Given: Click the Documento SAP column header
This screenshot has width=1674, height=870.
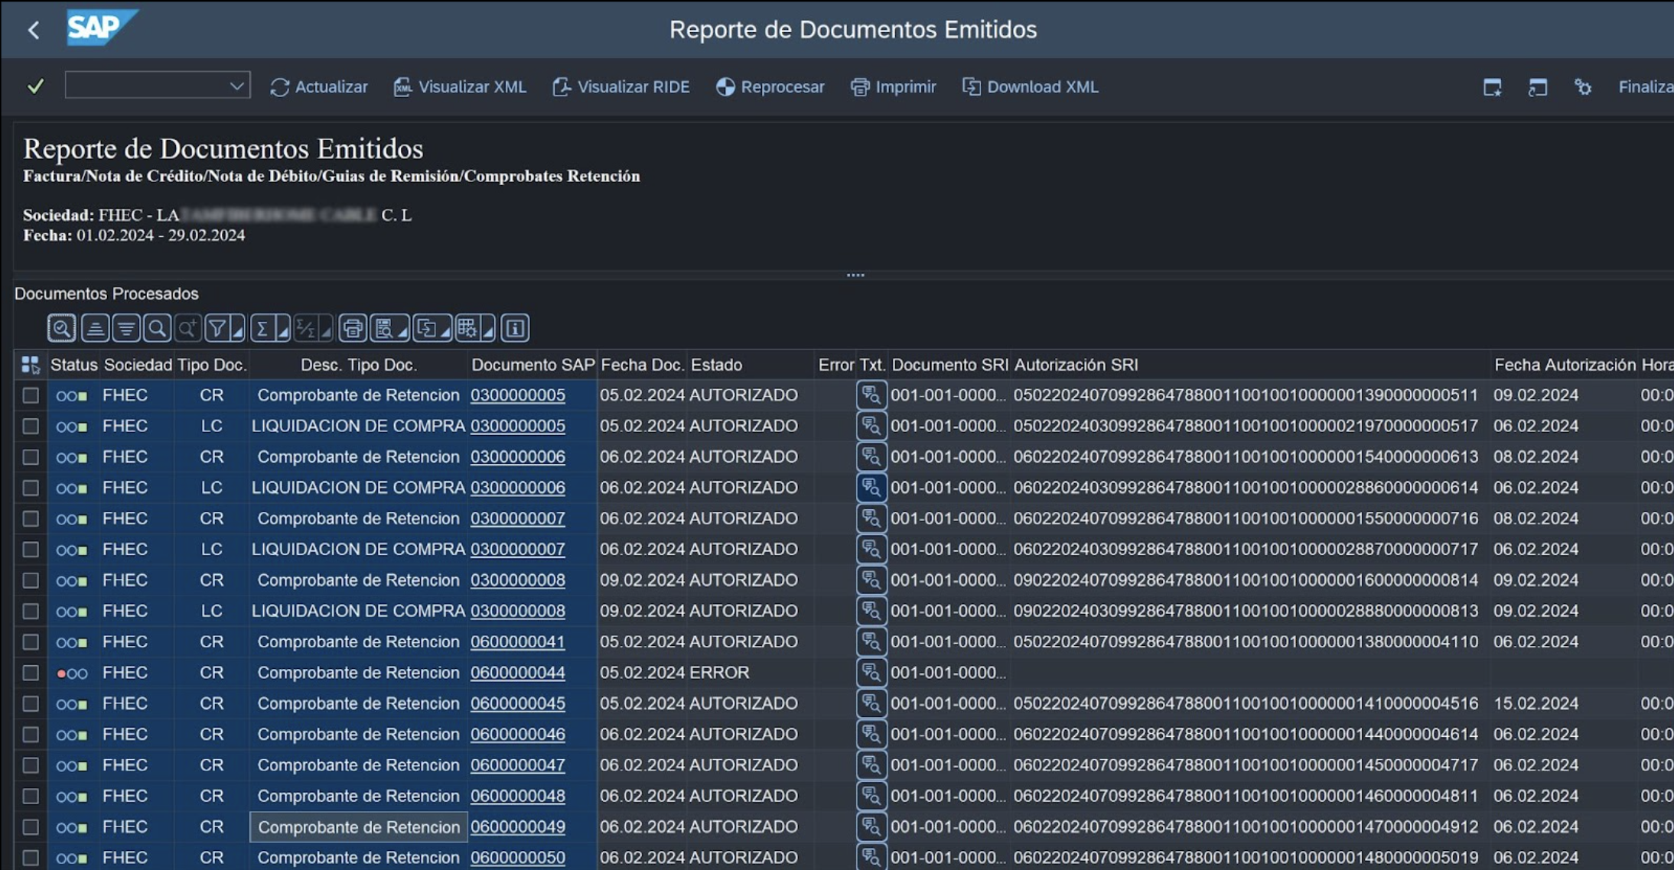Looking at the screenshot, I should (x=532, y=365).
